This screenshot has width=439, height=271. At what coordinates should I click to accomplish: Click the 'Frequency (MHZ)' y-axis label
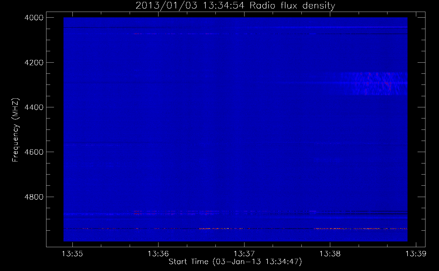[x=15, y=130]
